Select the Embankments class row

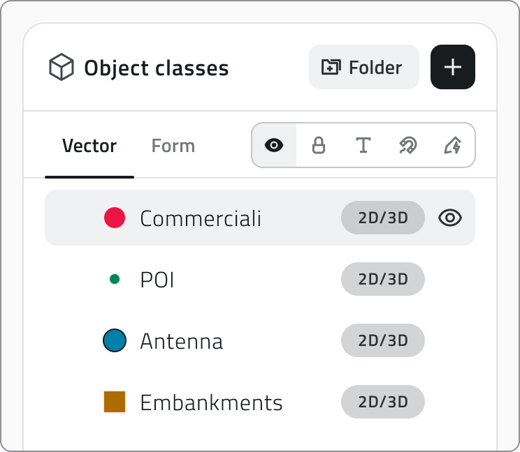(260, 402)
